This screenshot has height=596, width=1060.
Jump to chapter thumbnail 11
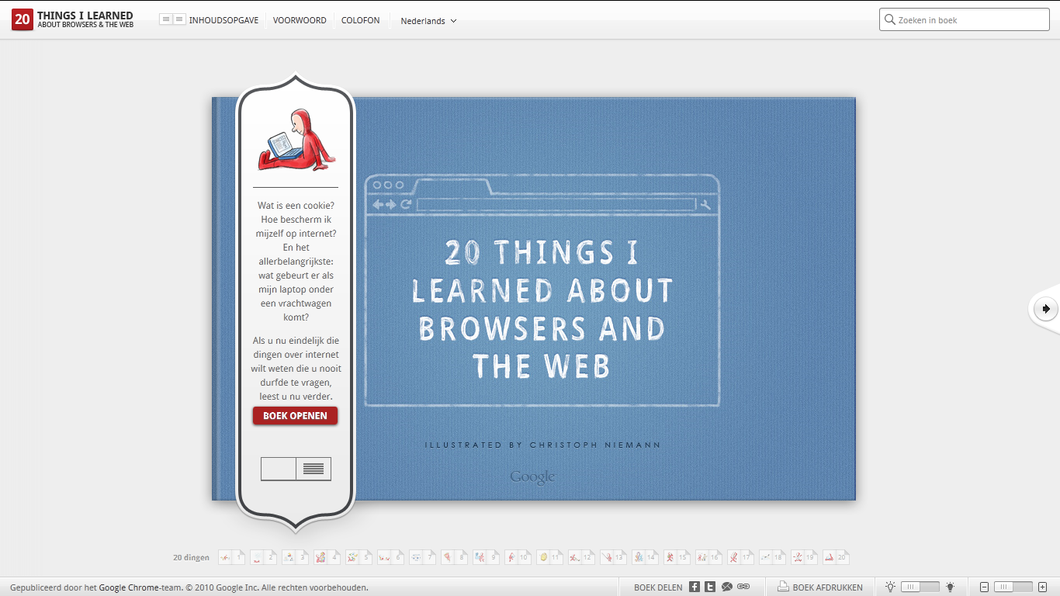550,557
